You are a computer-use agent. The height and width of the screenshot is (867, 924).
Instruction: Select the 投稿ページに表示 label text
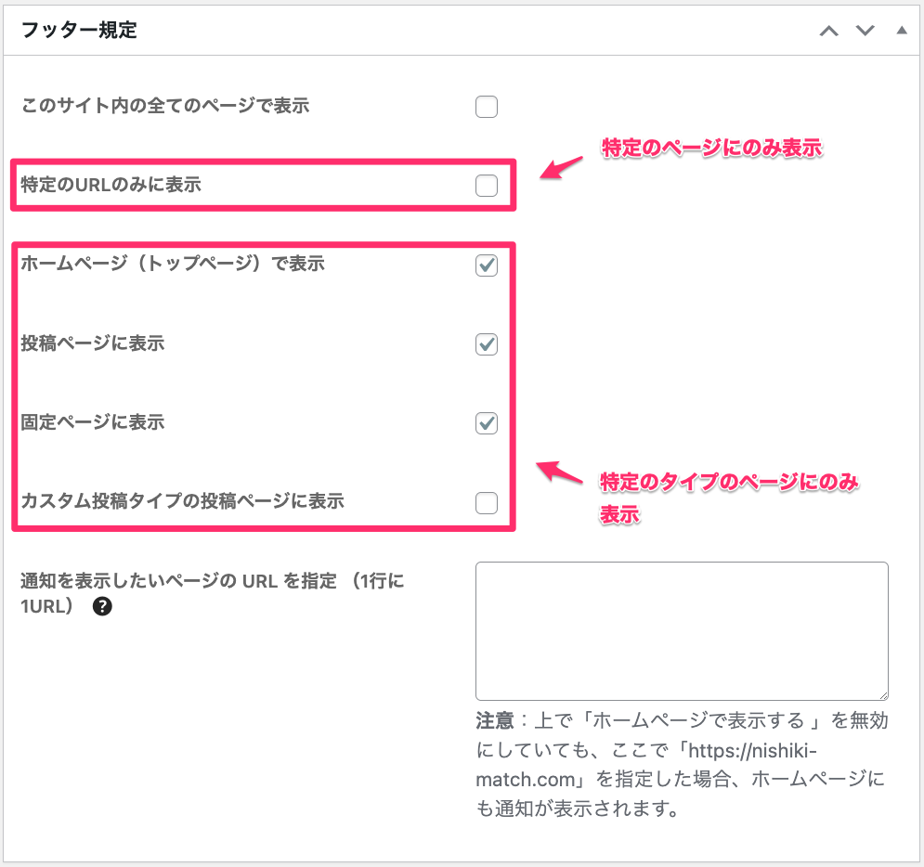pyautogui.click(x=93, y=343)
